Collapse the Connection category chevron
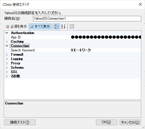This screenshot has height=129, width=145. 7,46
